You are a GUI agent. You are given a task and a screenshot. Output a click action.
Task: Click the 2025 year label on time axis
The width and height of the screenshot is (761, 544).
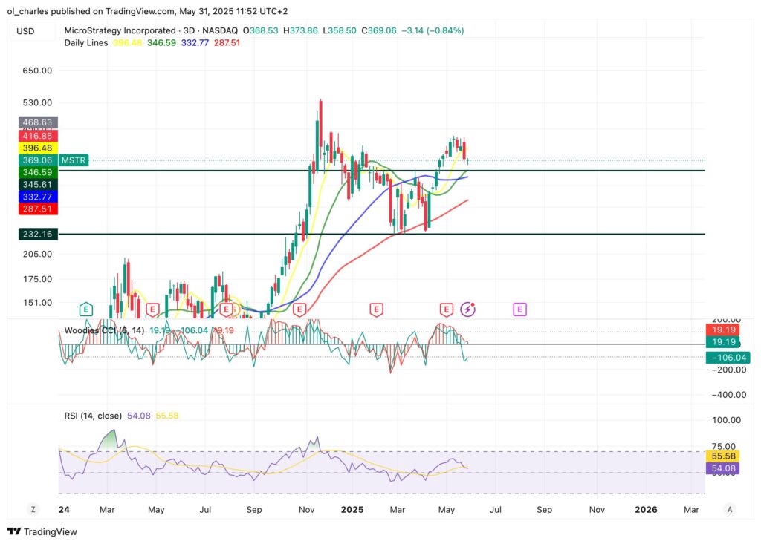tap(352, 510)
